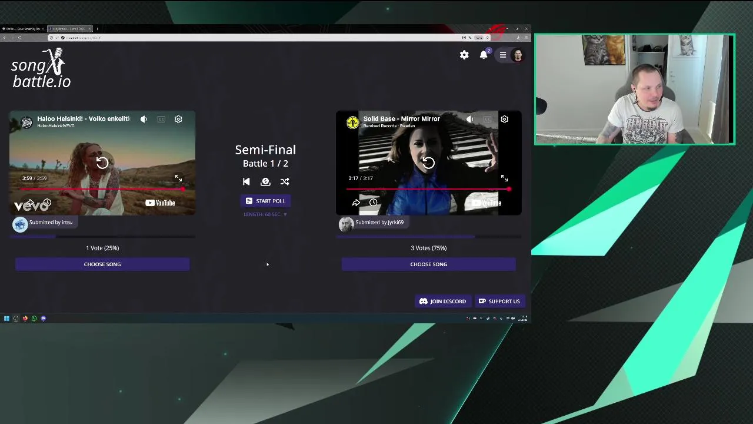Click the '1 Vote (25%)' text
Viewport: 753px width, 424px height.
point(102,248)
